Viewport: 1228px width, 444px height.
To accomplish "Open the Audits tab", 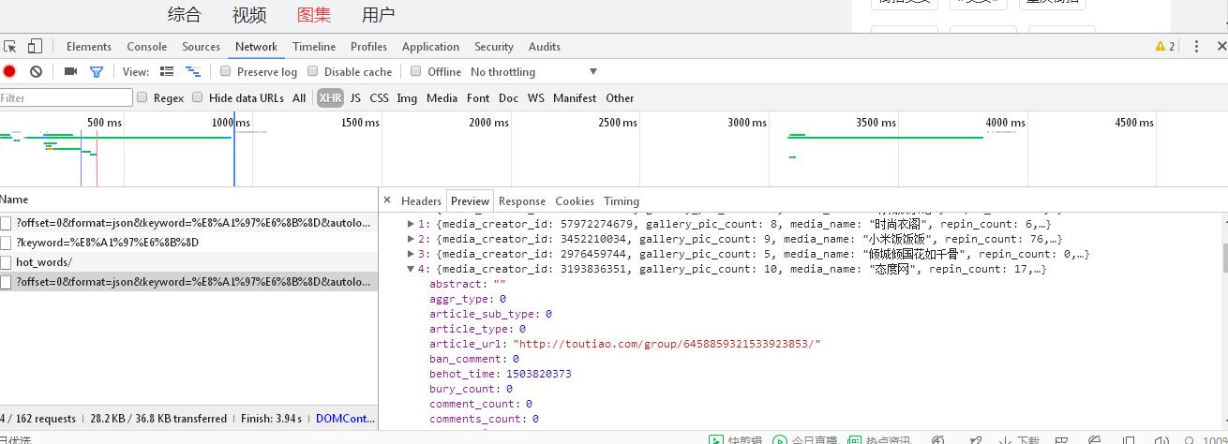I will [545, 46].
